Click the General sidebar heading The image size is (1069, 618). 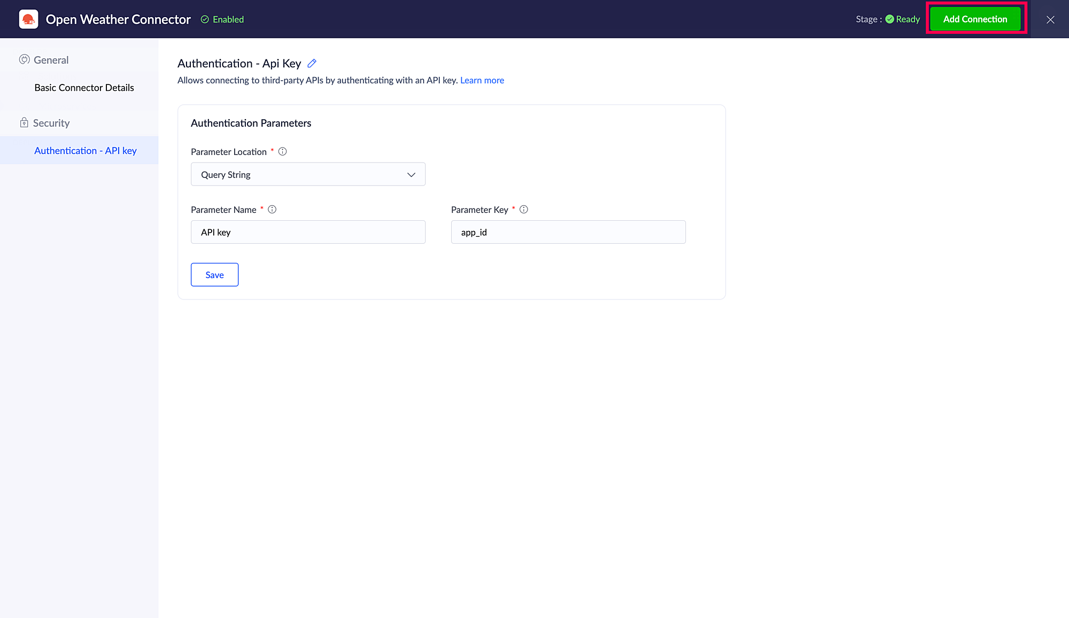pyautogui.click(x=51, y=60)
